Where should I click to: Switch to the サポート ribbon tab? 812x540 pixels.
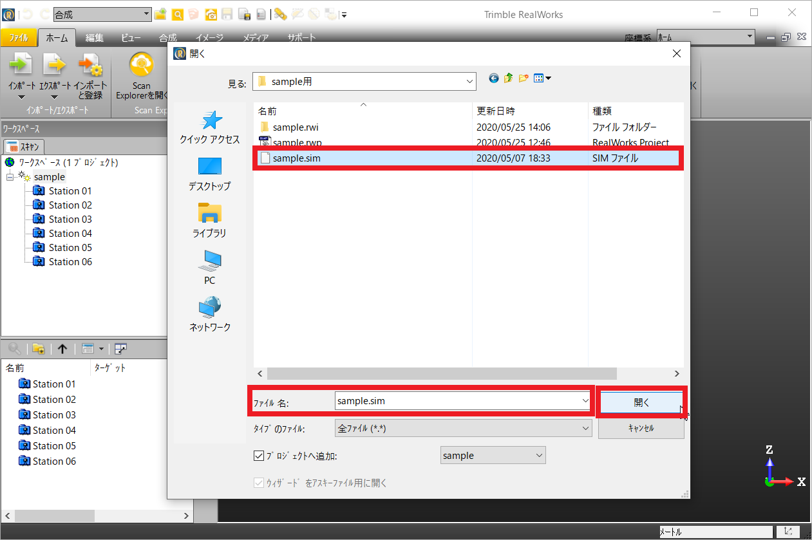click(x=302, y=38)
